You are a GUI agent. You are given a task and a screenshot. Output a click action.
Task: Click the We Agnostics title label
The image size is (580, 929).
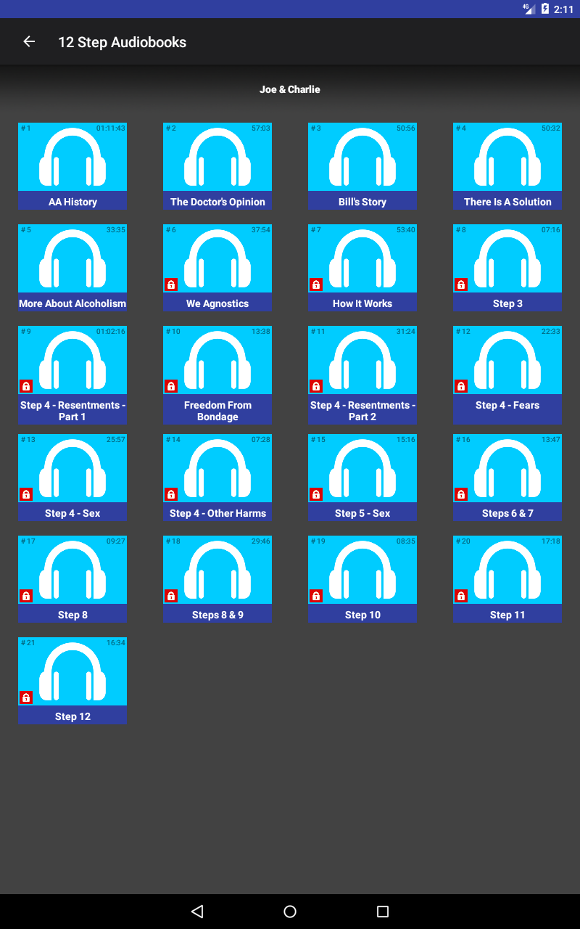217,303
